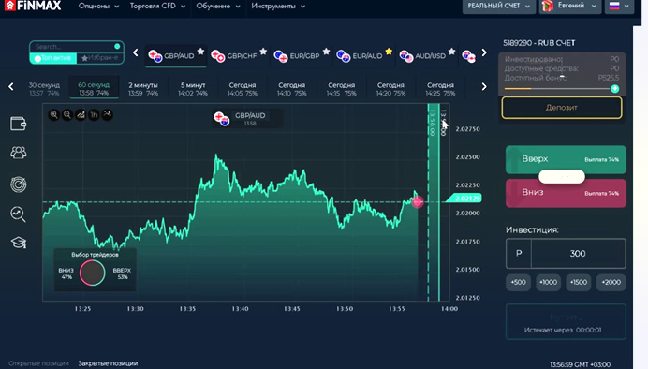Viewport: 648px width, 369px height.
Task: Open the traders community icon in sidebar
Action: [x=18, y=153]
